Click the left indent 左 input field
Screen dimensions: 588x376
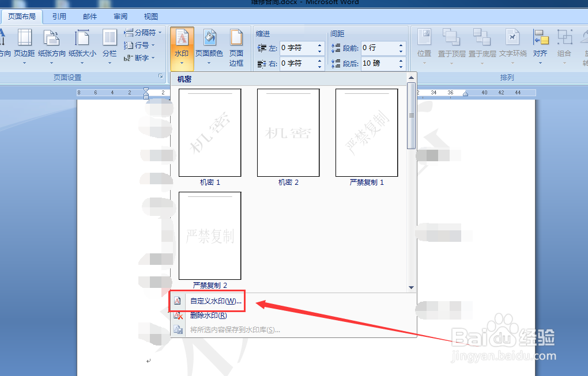298,48
